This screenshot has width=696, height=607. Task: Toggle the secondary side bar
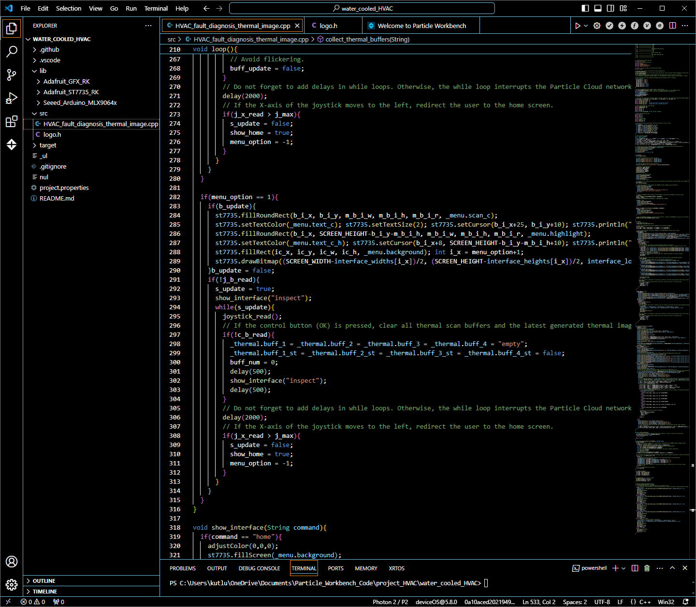(x=610, y=8)
